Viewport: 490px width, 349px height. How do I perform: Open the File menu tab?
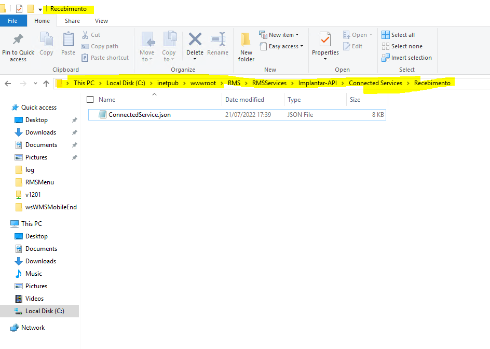(12, 21)
